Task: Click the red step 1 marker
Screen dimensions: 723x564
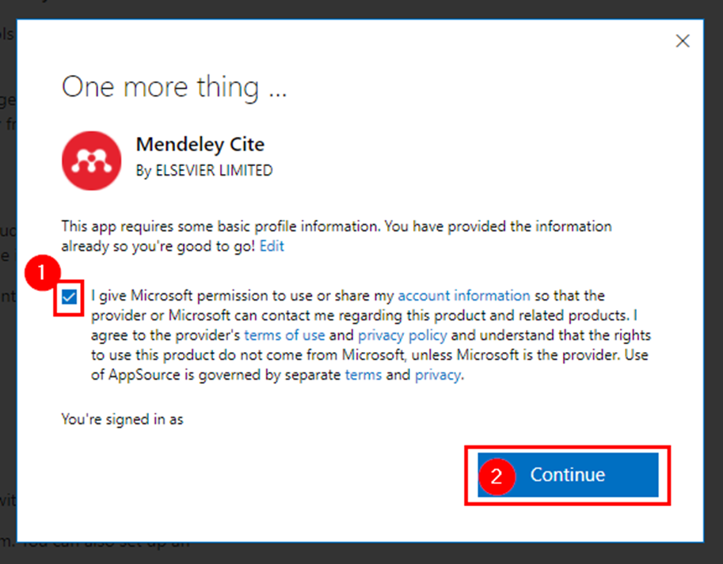Action: 43,273
